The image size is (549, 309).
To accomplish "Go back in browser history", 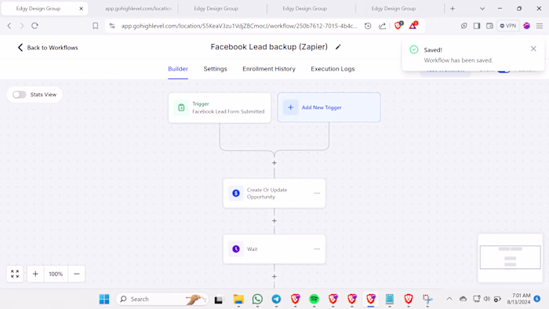I will tap(9, 26).
